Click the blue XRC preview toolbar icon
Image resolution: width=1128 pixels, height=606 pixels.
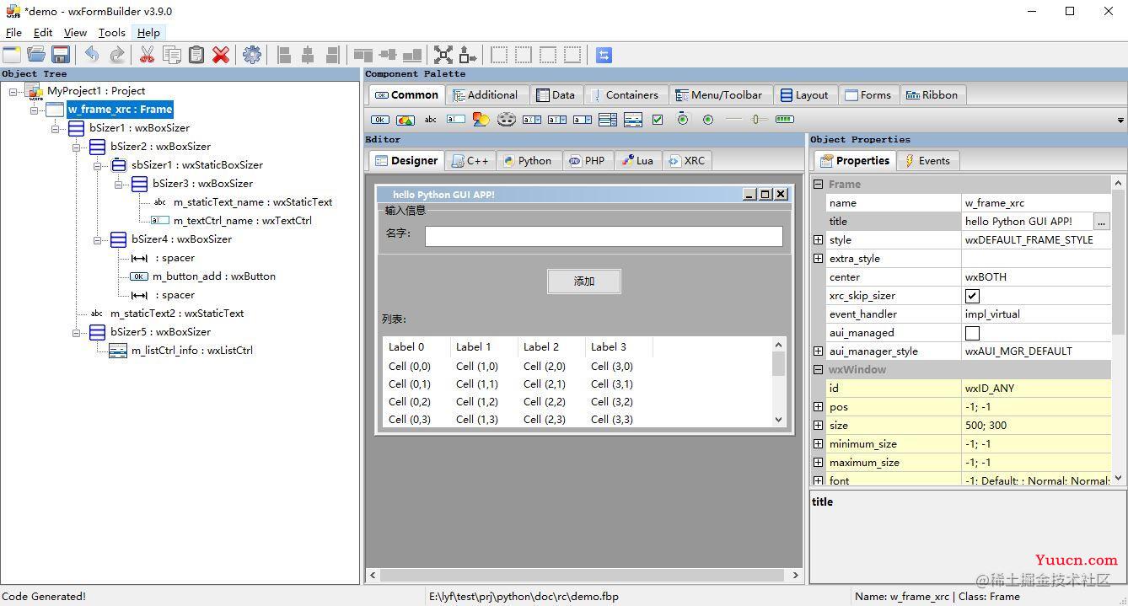[604, 55]
